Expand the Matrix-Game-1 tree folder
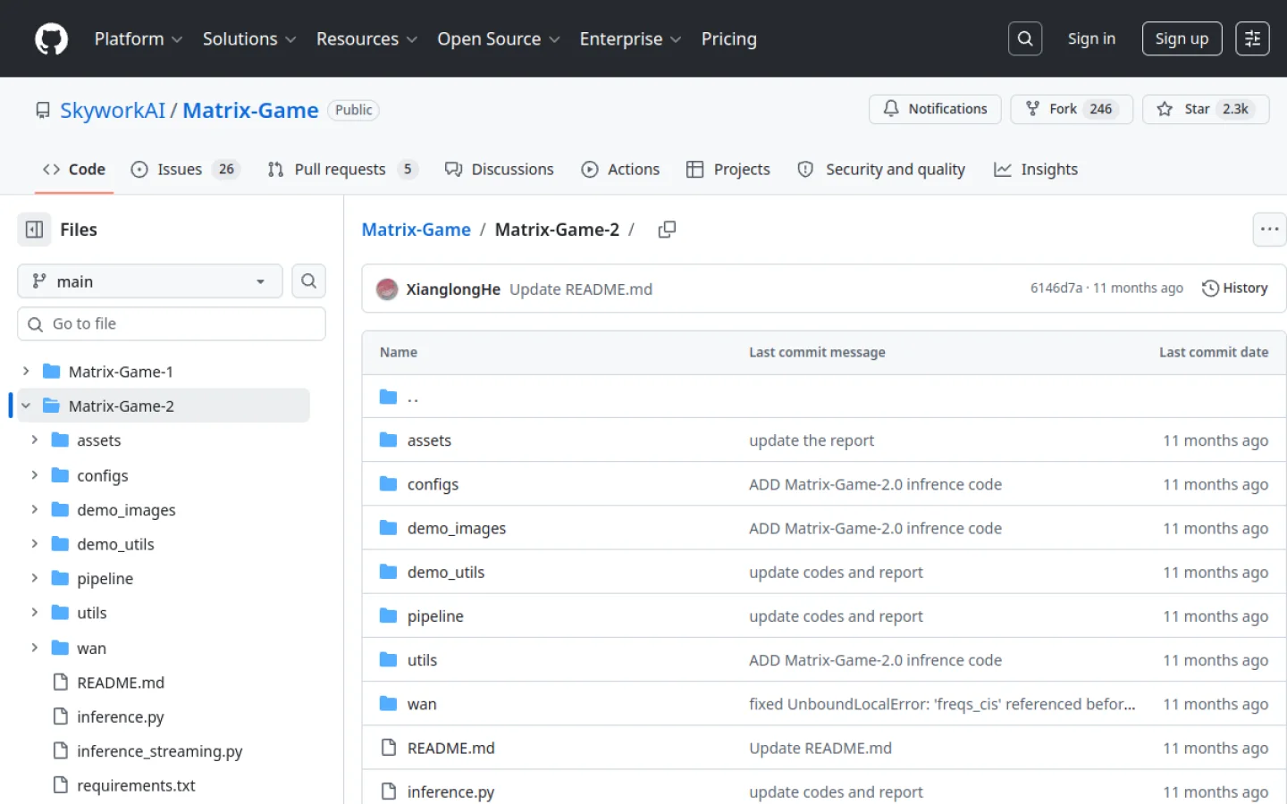1287x804 pixels. (26, 372)
